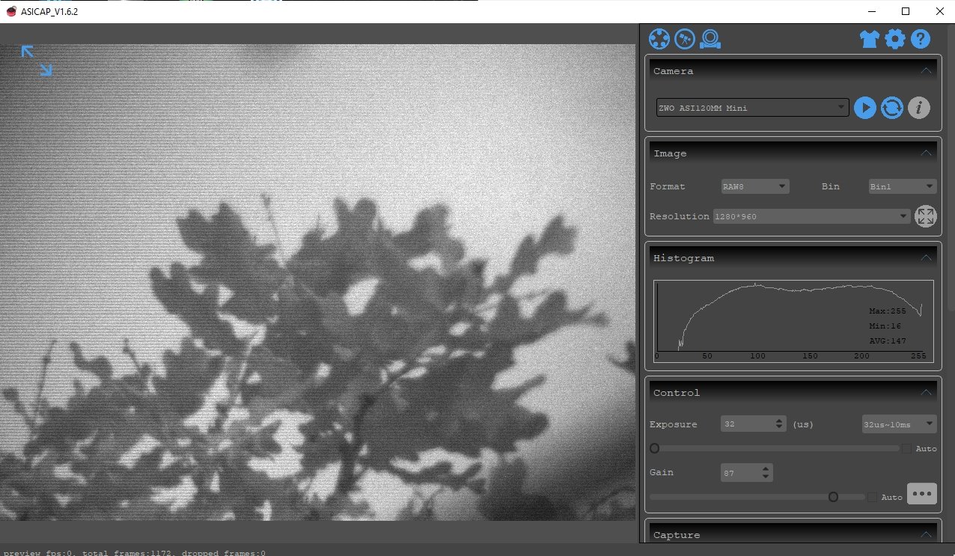Open the 1280*960 resolution dropdown
Screen dimensions: 955x556
click(x=811, y=216)
